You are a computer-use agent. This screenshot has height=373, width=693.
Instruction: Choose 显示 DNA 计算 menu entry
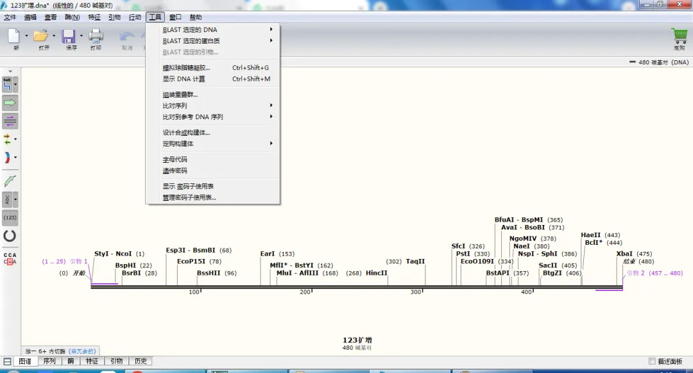pos(184,79)
